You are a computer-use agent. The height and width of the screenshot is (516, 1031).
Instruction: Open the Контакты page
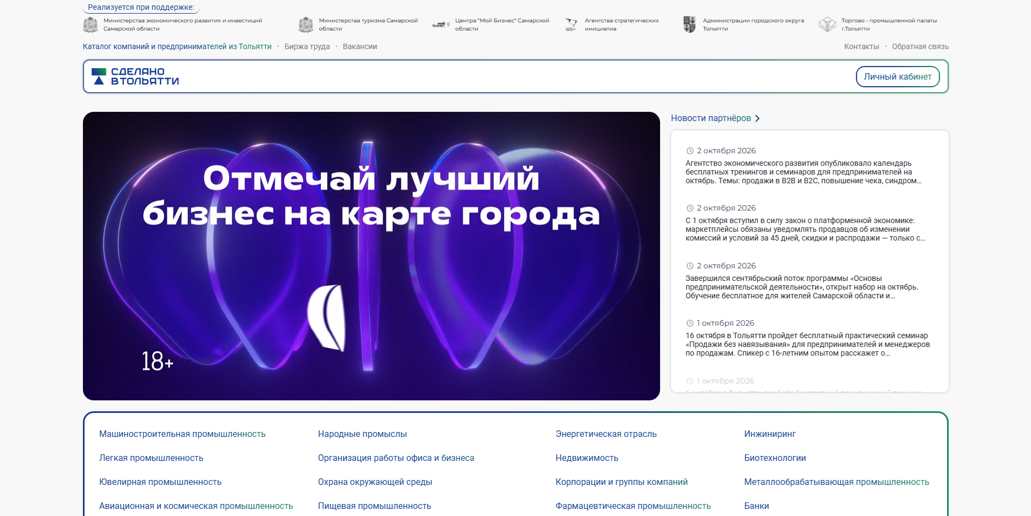tap(861, 46)
